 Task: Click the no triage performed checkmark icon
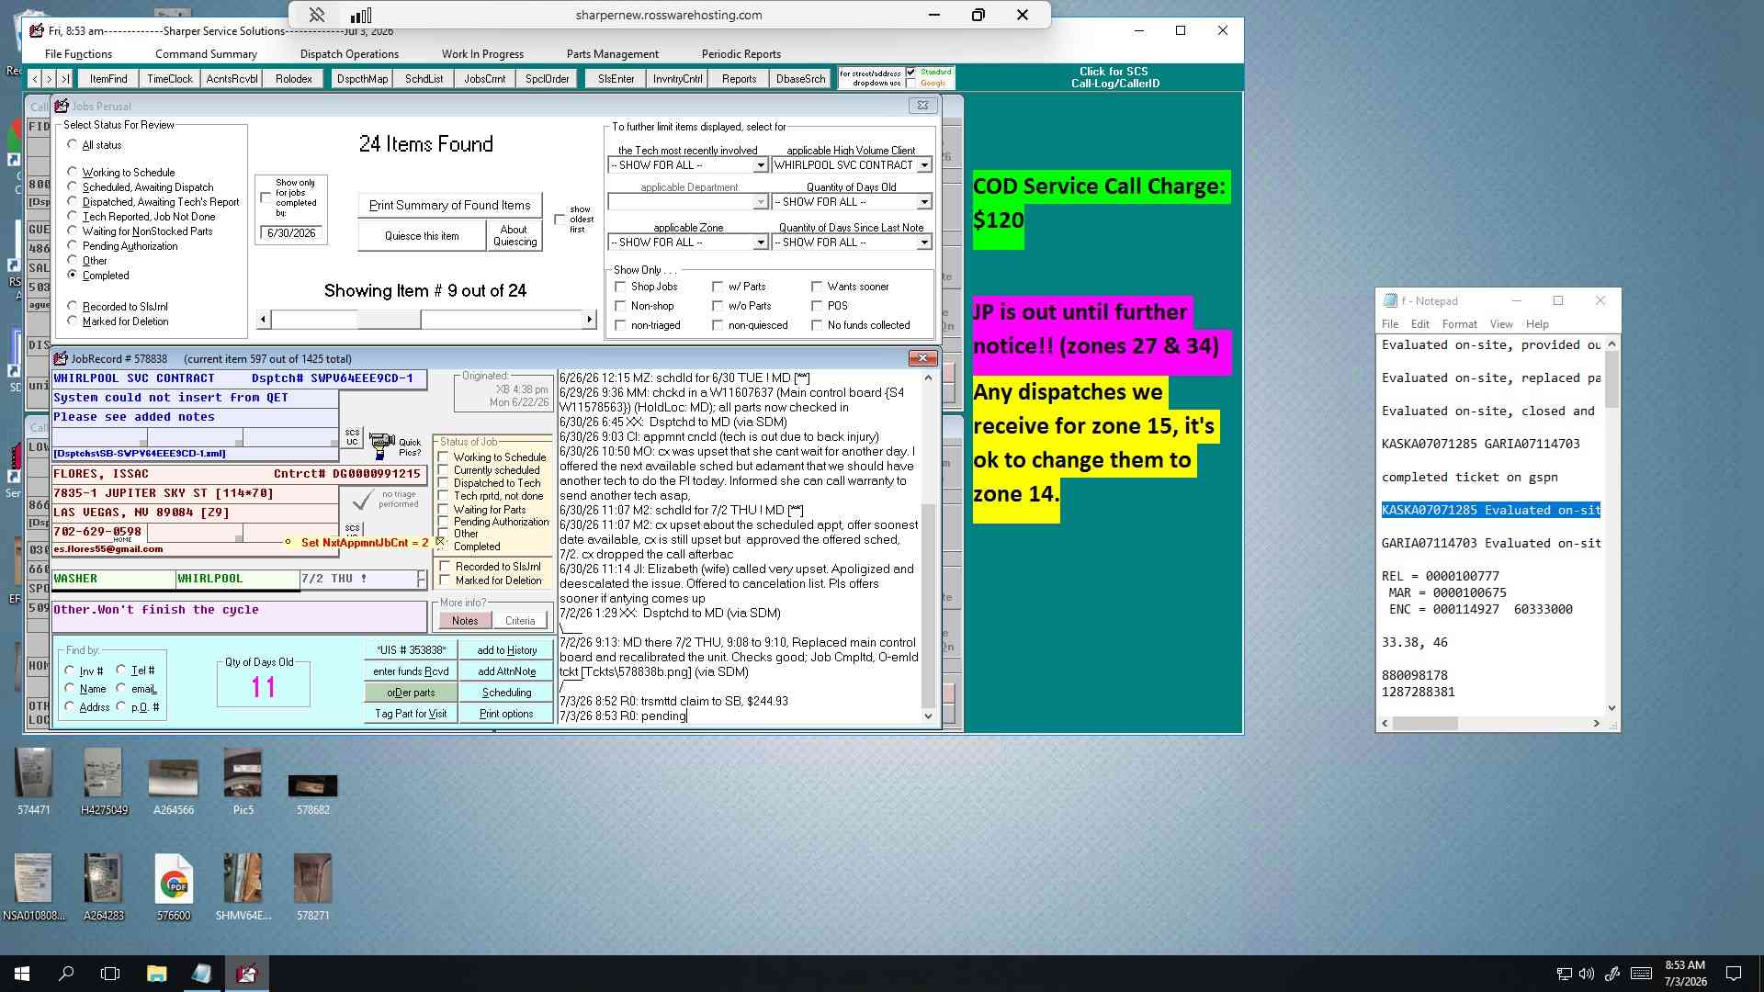pos(362,501)
